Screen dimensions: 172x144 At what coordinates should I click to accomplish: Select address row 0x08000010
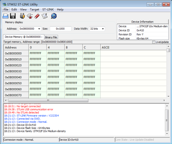pos(16,59)
